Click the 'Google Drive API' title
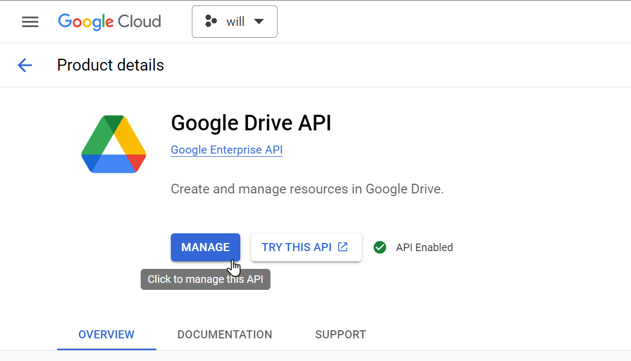 tap(251, 123)
